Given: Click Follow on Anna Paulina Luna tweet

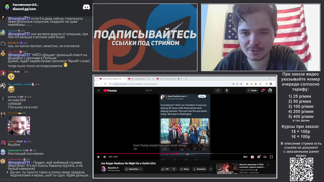Looking at the screenshot, I should [x=202, y=96].
